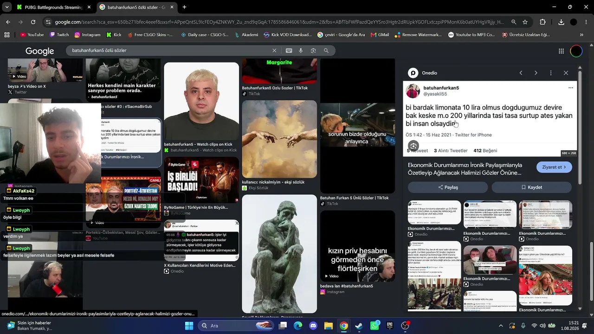
Task: Clear the Google search box text
Action: [274, 51]
